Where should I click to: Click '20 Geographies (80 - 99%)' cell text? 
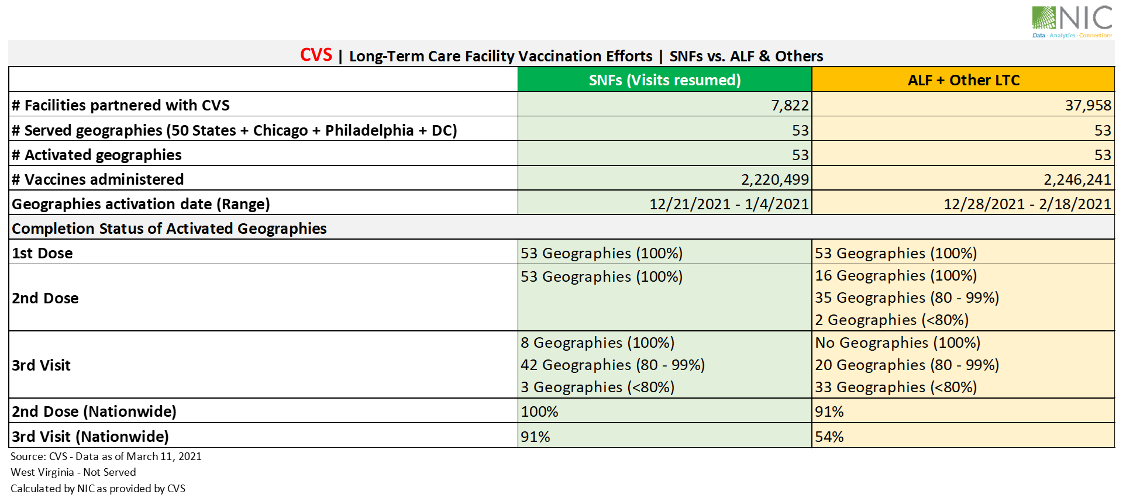tap(907, 365)
